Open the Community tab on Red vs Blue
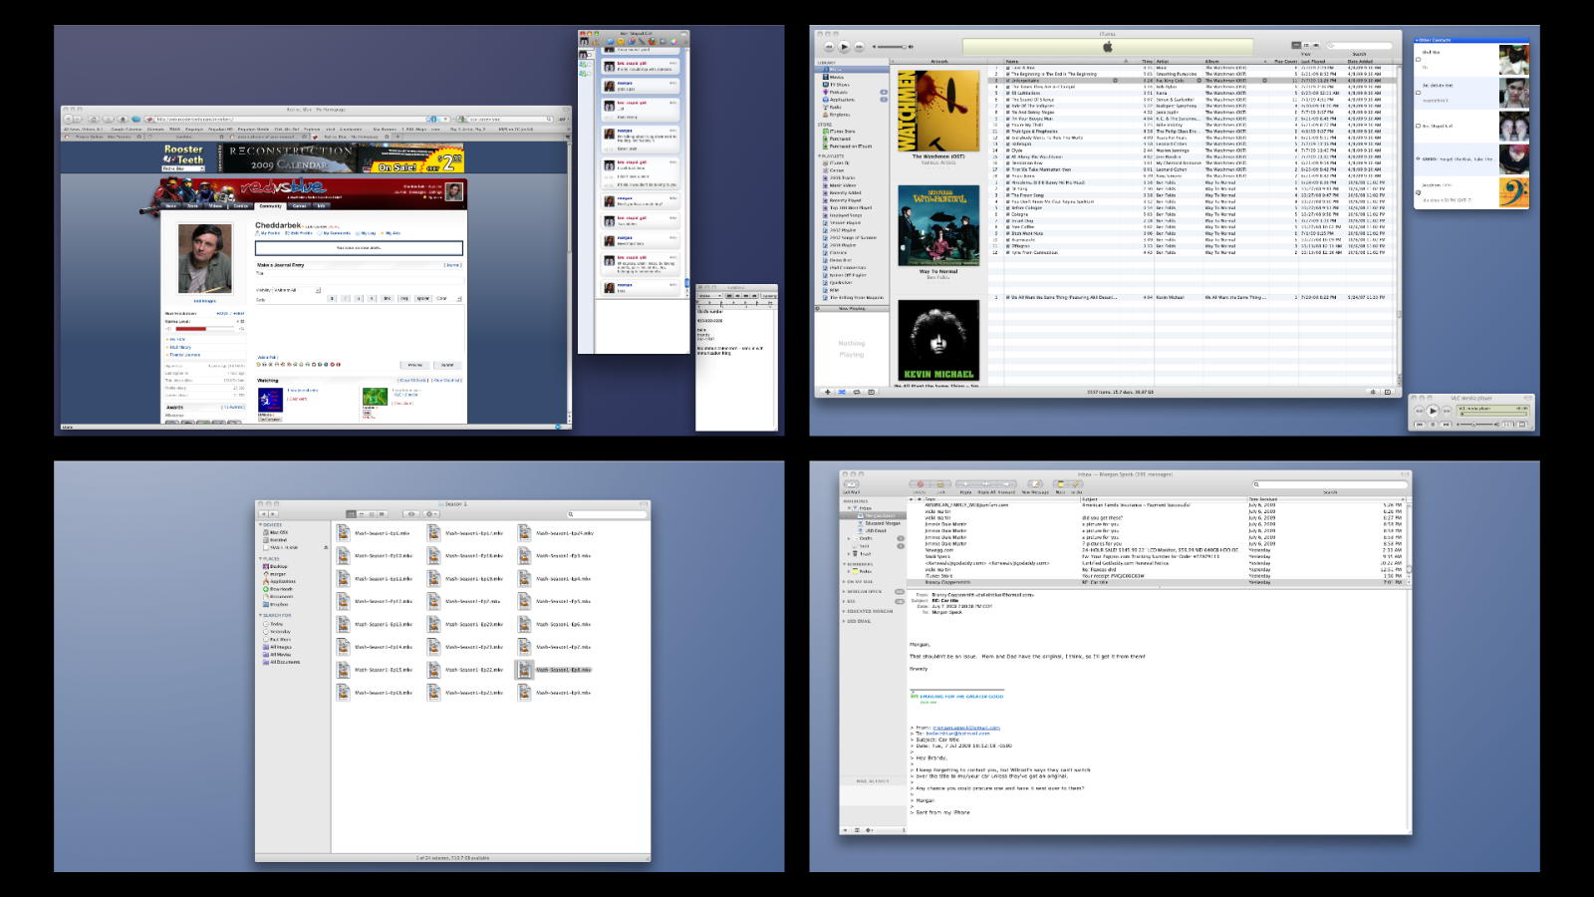This screenshot has height=897, width=1594. (271, 206)
